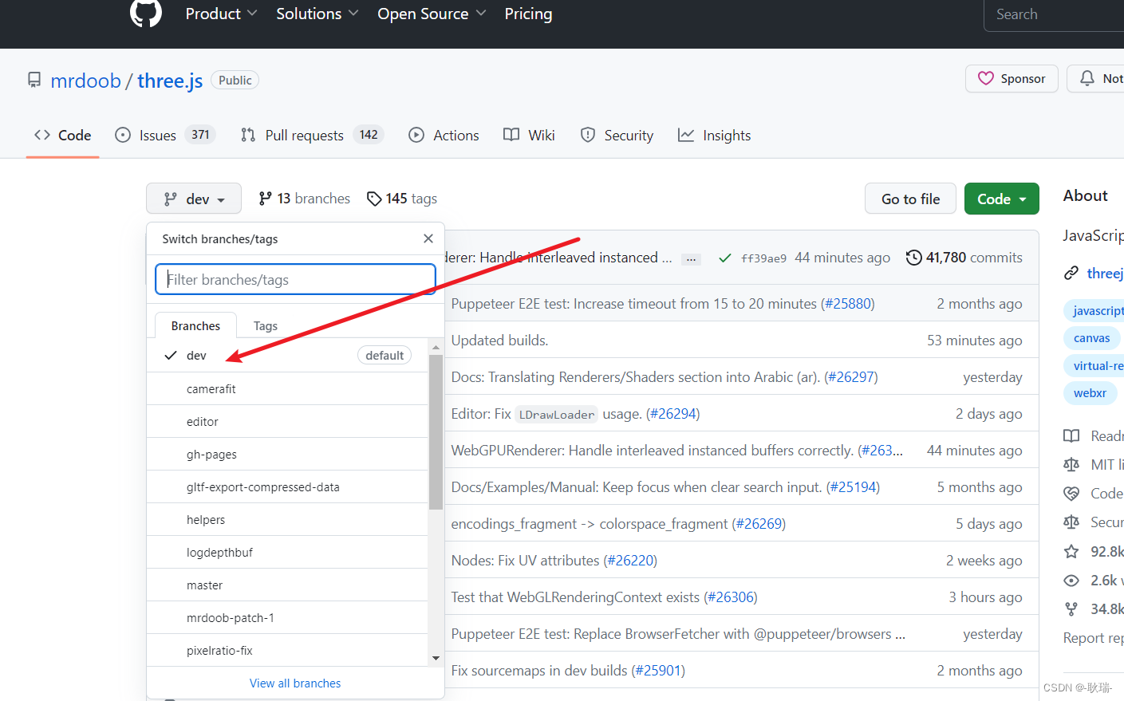Image resolution: width=1124 pixels, height=701 pixels.
Task: Click the fork icon beside 34.8k
Action: pyautogui.click(x=1071, y=609)
